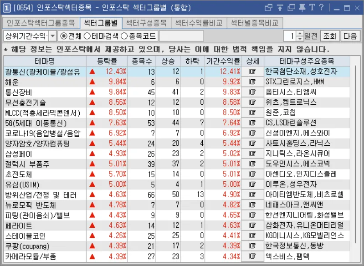Viewport: 364px width, 266px height.
Task: Switch to 섹터구성종목 tab
Action: click(147, 23)
